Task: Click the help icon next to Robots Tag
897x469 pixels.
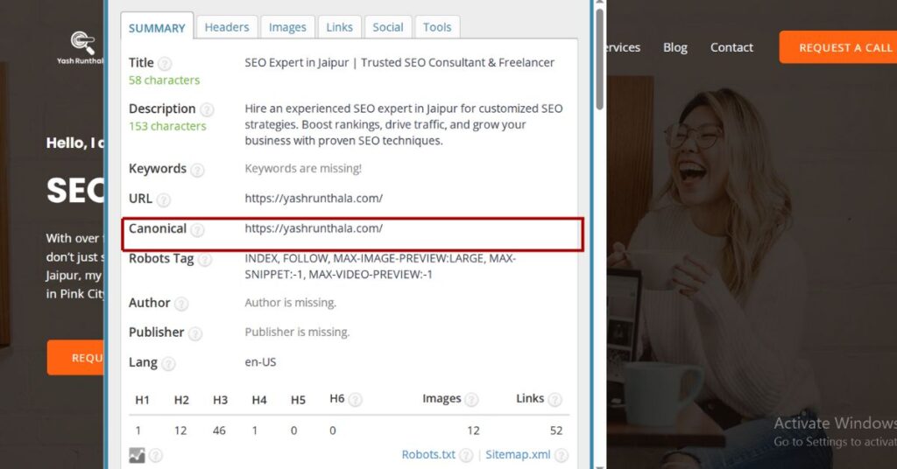Action: [x=205, y=259]
